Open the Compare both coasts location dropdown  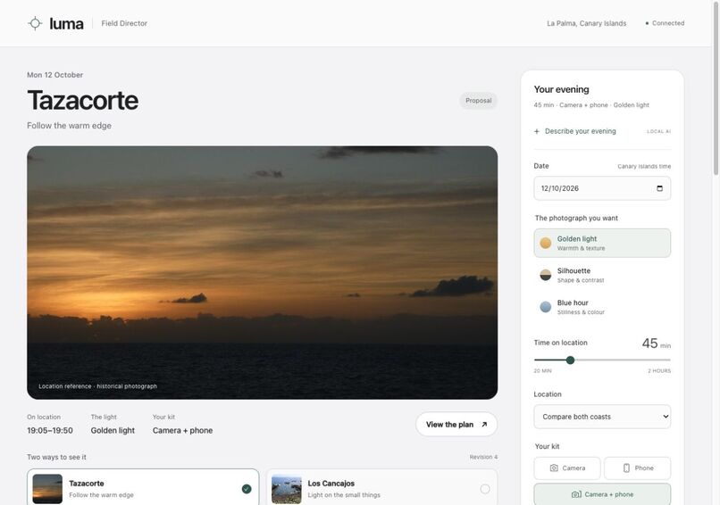pyautogui.click(x=602, y=417)
